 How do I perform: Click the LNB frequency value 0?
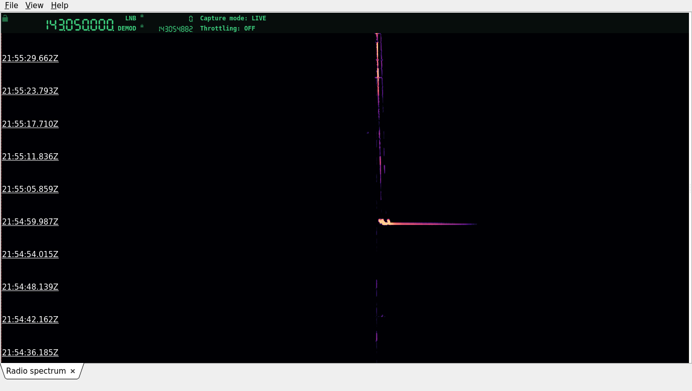pyautogui.click(x=191, y=19)
